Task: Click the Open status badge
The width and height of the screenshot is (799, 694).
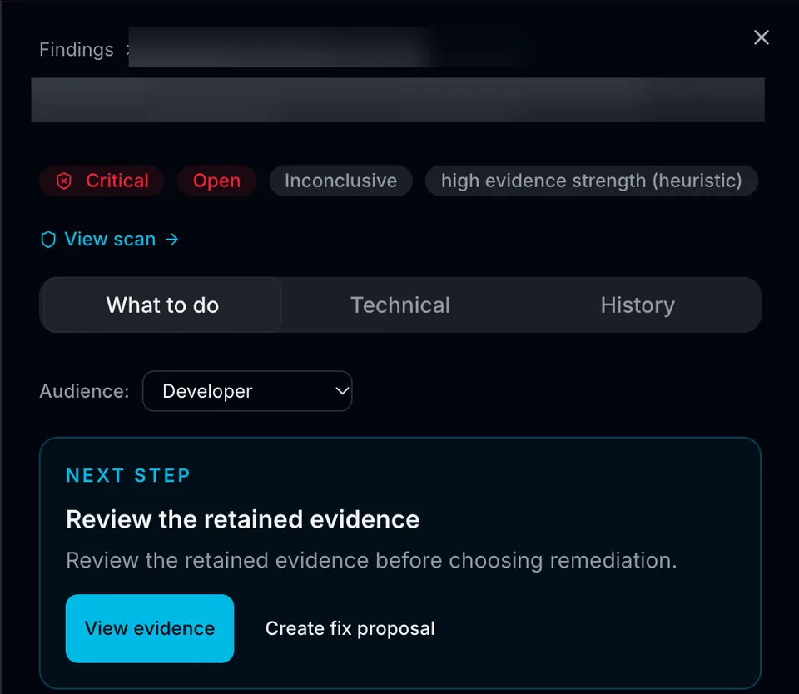Action: [216, 181]
